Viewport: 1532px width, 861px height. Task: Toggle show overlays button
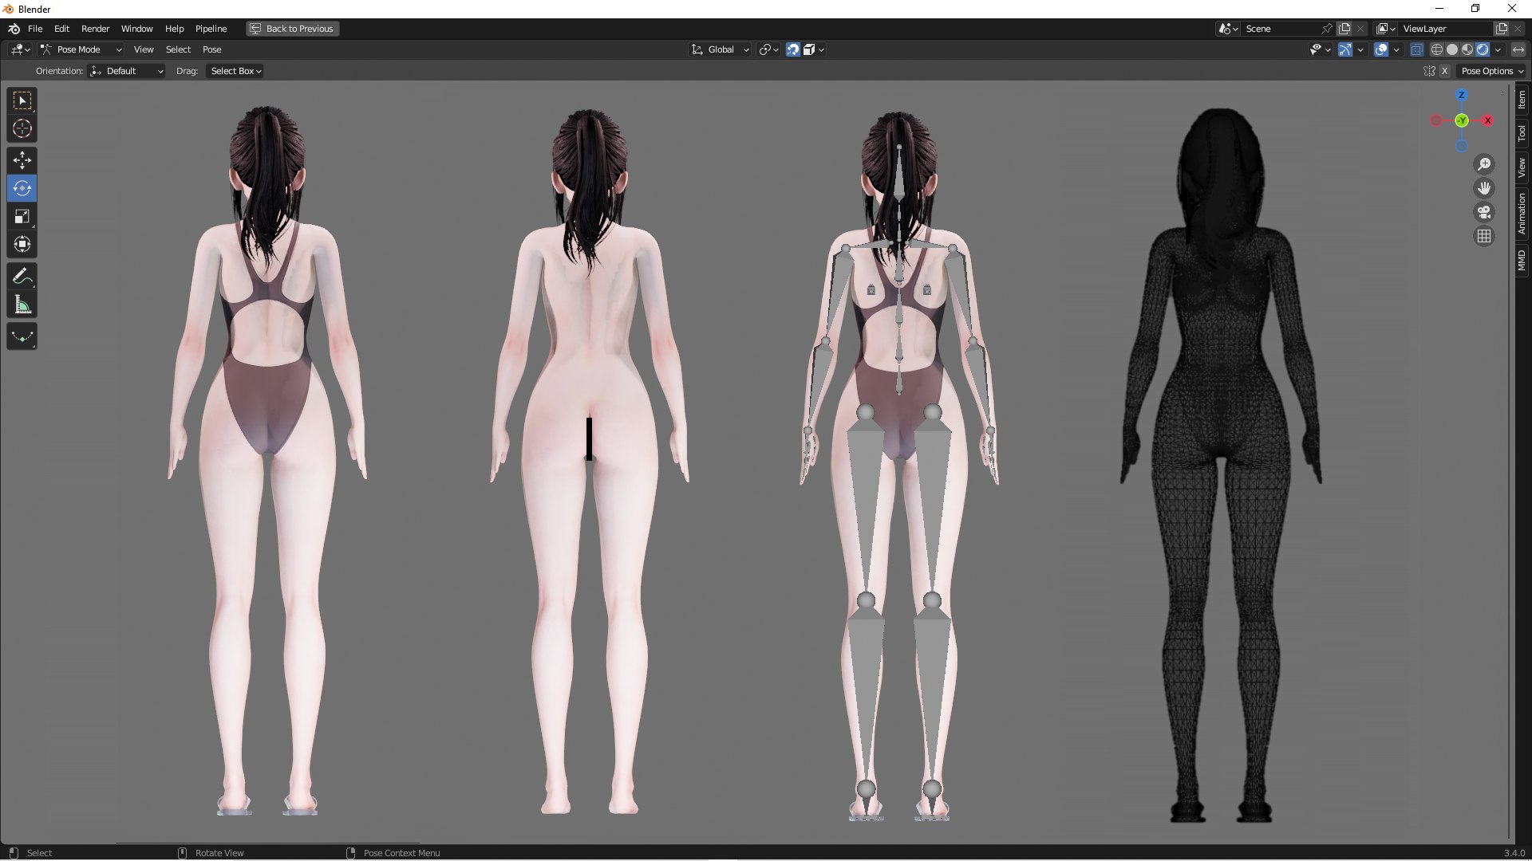pos(1381,49)
